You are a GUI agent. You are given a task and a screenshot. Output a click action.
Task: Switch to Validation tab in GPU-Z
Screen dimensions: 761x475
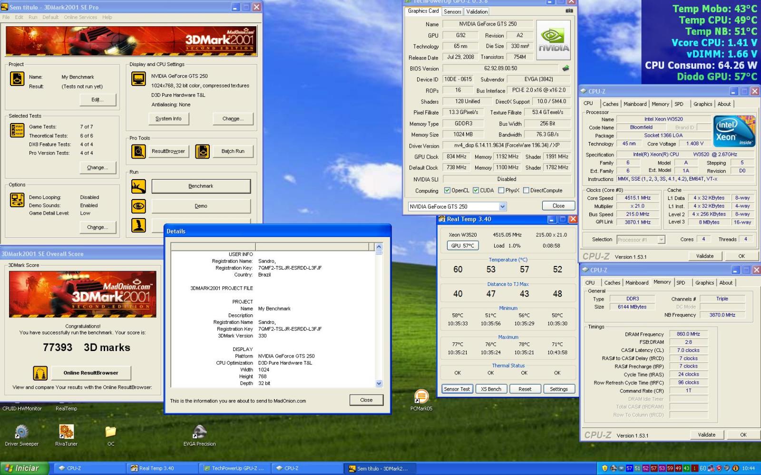click(x=477, y=11)
